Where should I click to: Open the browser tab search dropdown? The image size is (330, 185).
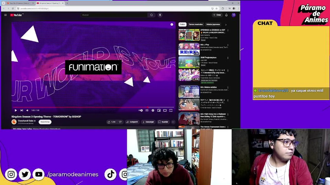[3, 3]
